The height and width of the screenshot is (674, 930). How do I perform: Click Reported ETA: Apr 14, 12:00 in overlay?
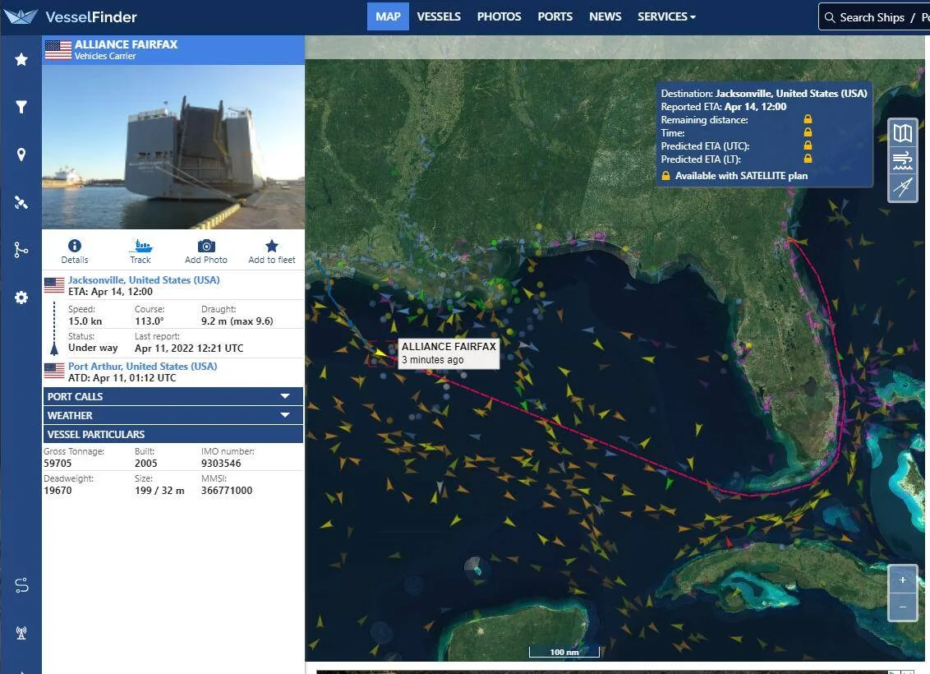(724, 107)
